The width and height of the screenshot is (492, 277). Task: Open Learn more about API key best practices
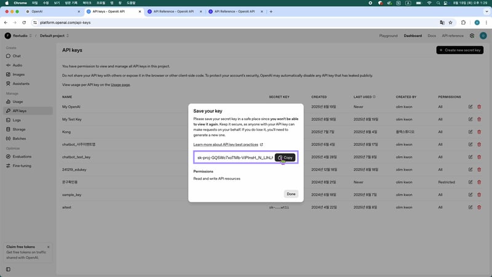pos(228,145)
